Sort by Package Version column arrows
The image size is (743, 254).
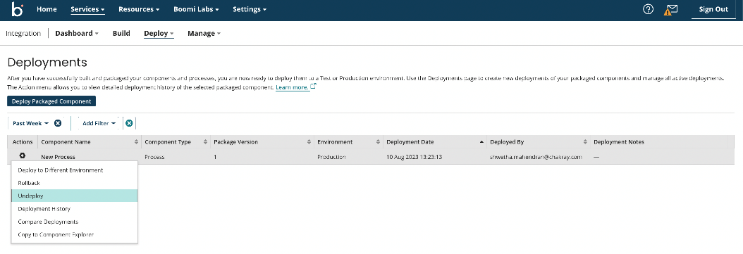309,142
